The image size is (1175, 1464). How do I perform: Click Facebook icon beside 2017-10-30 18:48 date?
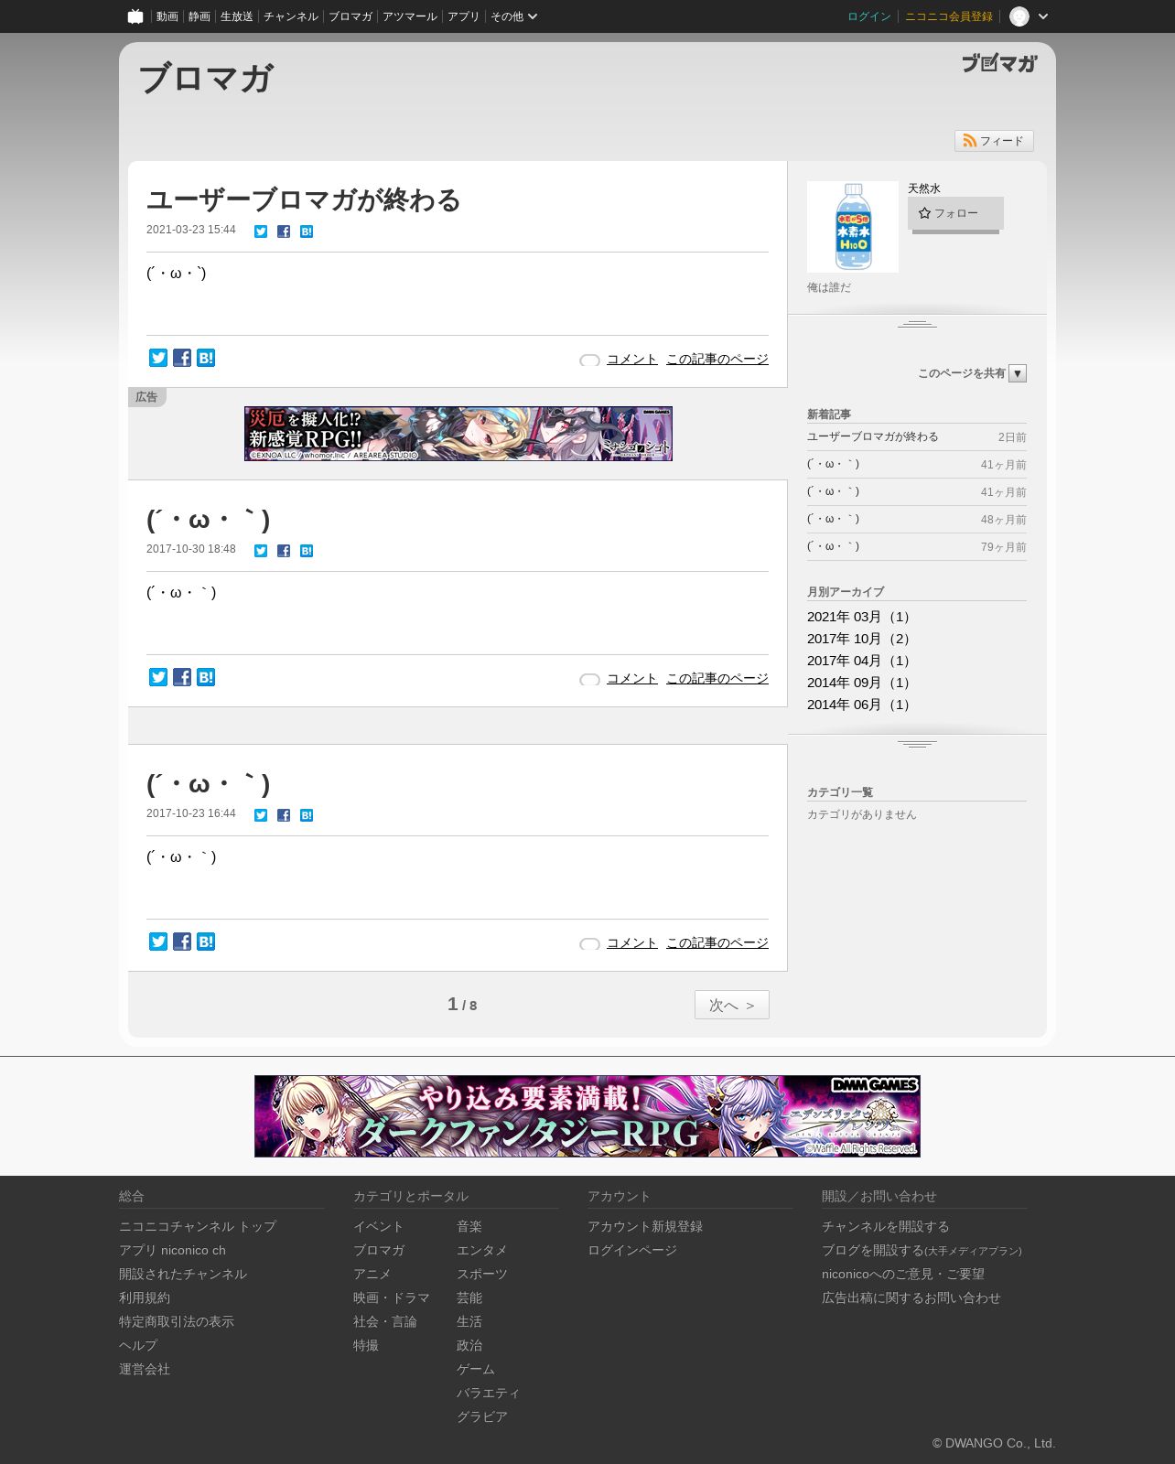[x=284, y=551]
